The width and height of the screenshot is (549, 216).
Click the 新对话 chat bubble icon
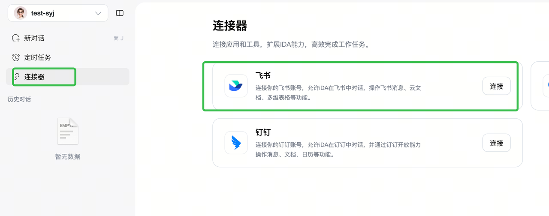pyautogui.click(x=16, y=38)
